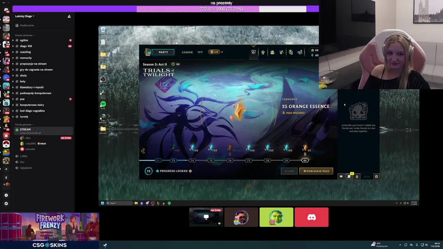Image resolution: width=443 pixels, height=249 pixels.
Task: Click Add a Server plus icon in server bar
Action: 6,195
